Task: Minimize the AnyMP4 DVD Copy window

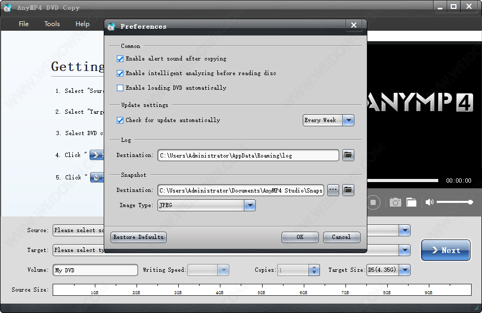Action: click(440, 7)
